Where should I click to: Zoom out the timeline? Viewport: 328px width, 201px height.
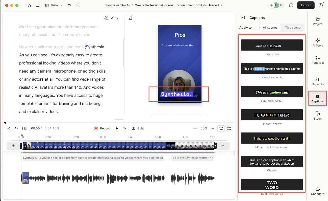[x=195, y=128]
